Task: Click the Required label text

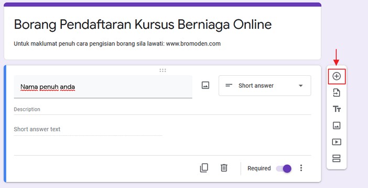Action: 259,168
